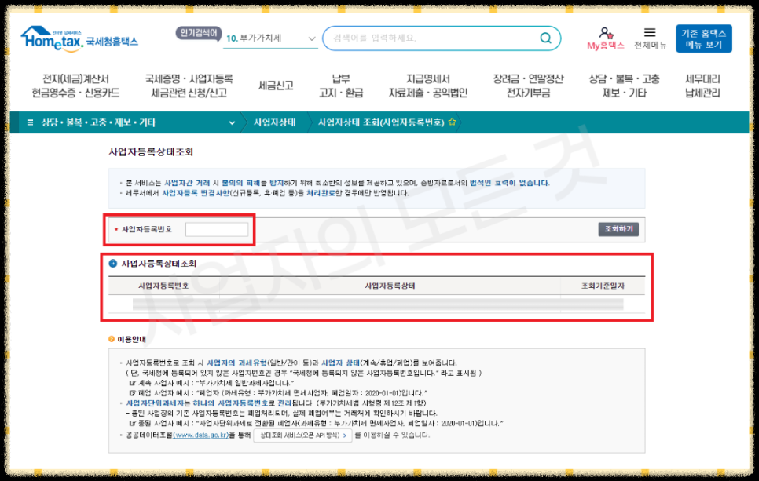Click inside the 사업자등록번호 input field
This screenshot has width=759, height=481.
tap(215, 228)
